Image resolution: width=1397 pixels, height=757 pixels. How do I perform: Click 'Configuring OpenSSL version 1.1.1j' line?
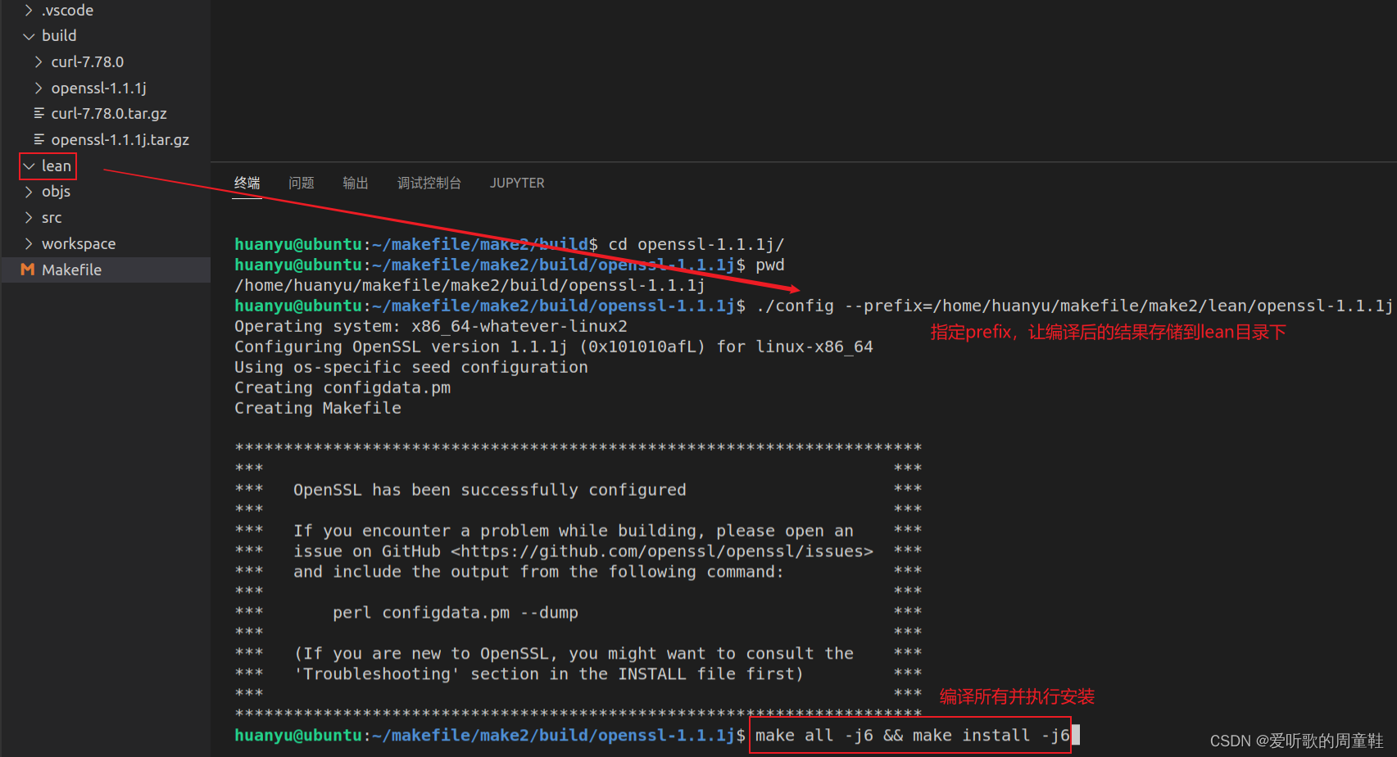554,347
